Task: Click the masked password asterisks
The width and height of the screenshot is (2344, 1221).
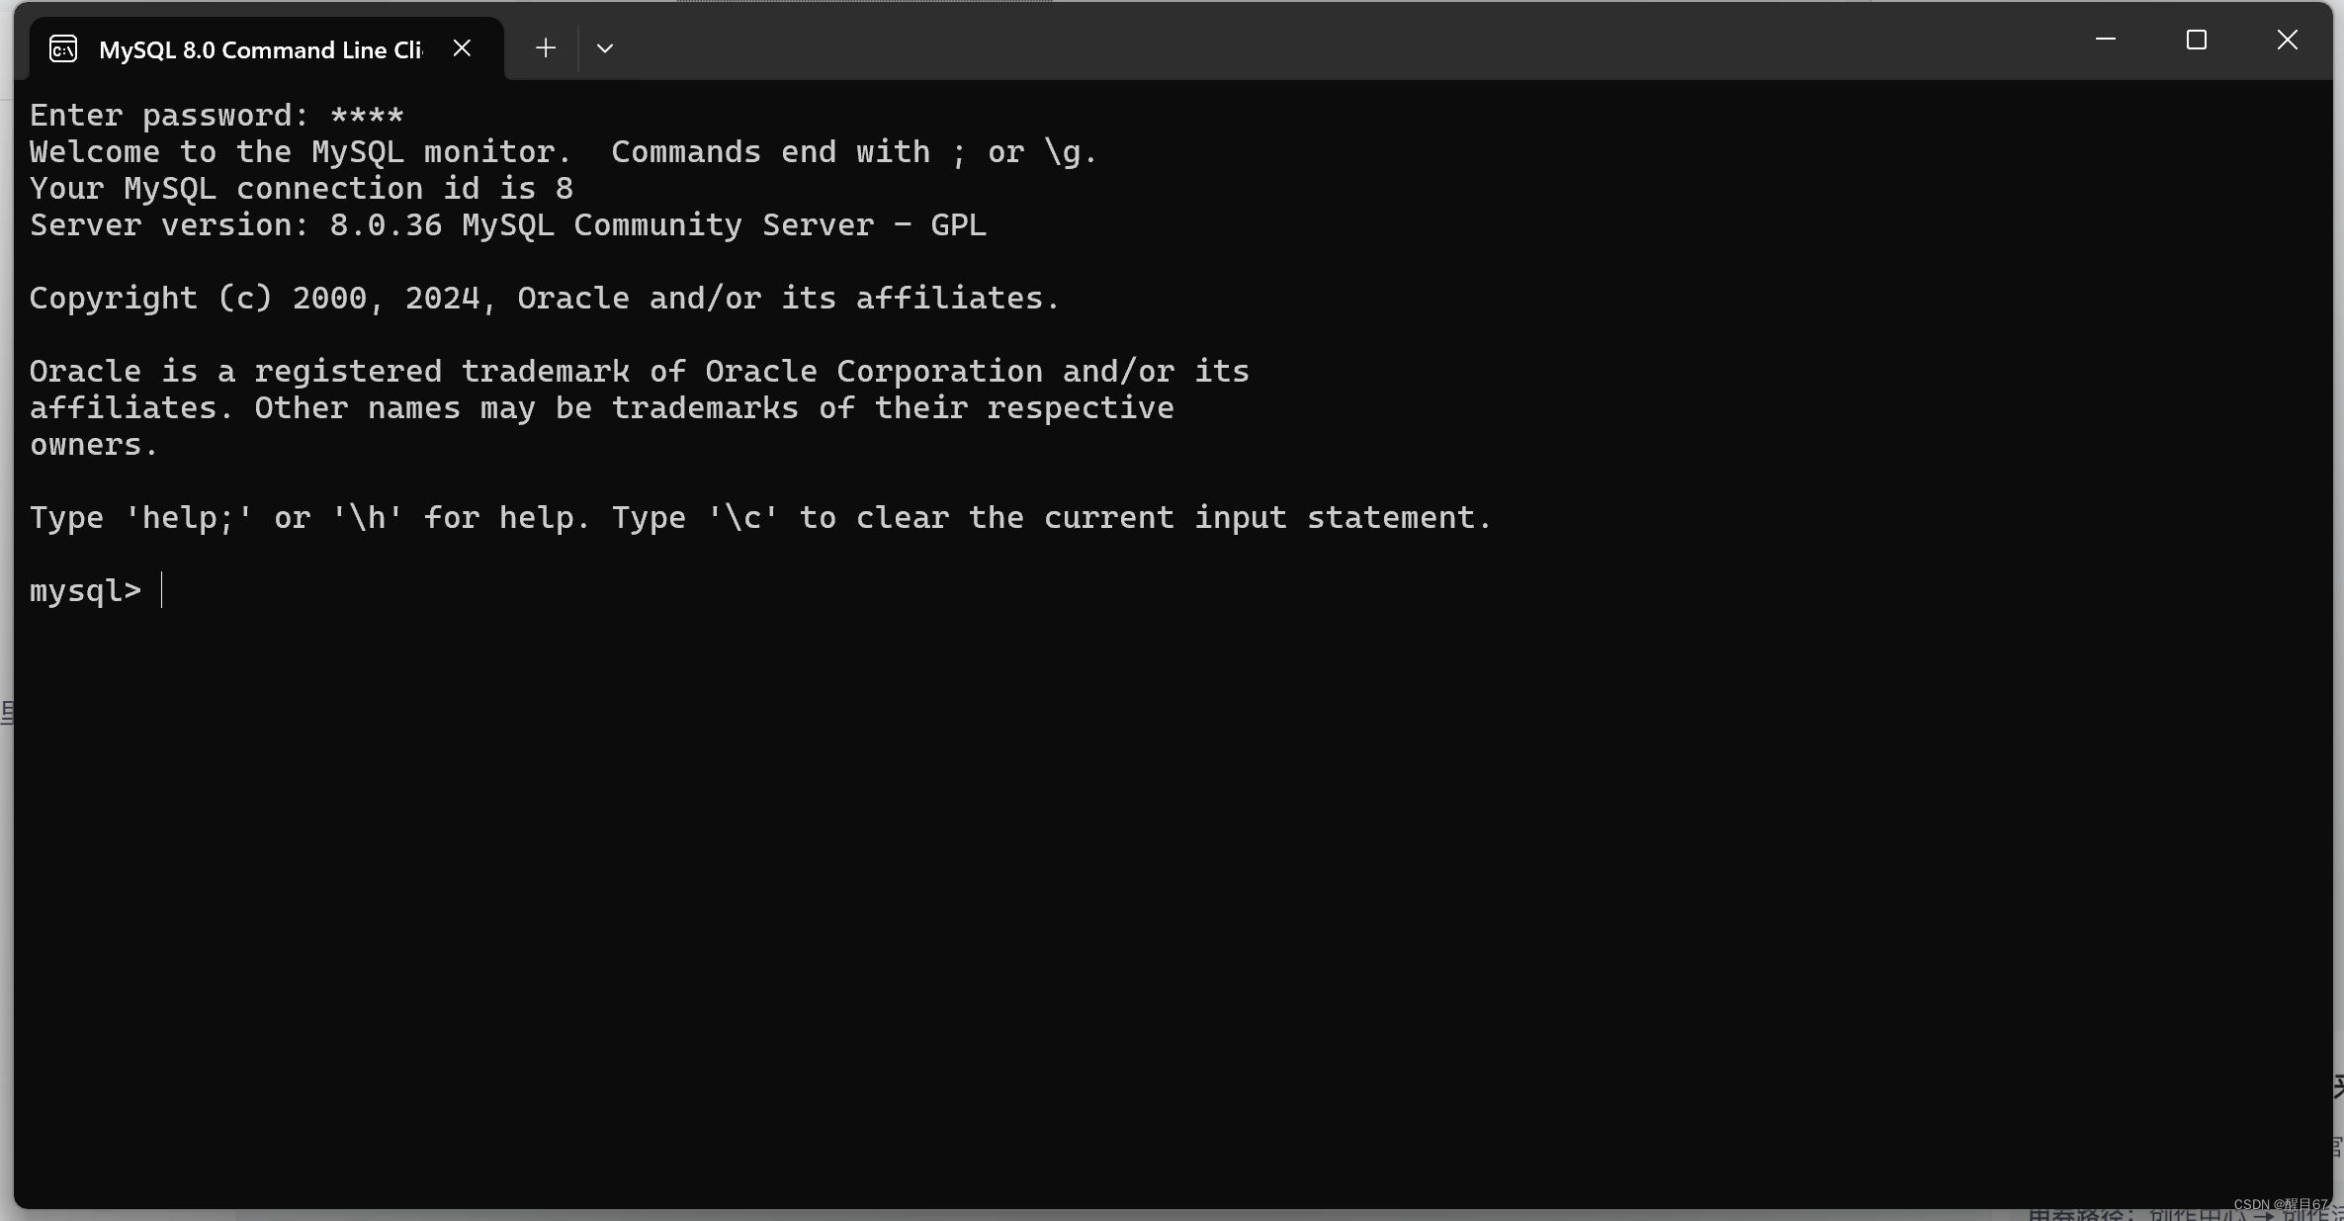Action: click(x=365, y=115)
